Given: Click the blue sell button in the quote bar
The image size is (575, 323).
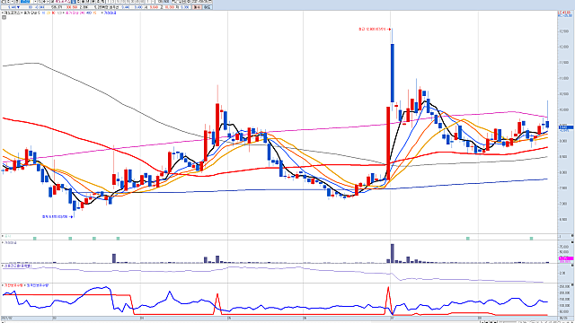Looking at the screenshot, I should coord(207,7).
